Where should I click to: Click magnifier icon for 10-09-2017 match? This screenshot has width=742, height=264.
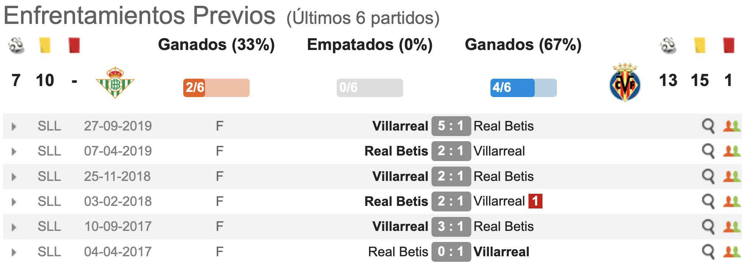click(708, 226)
